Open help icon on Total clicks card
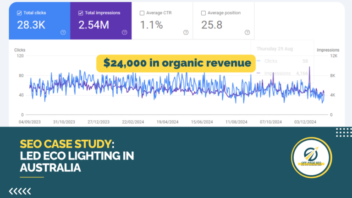This screenshot has width=352, height=198. (63, 33)
